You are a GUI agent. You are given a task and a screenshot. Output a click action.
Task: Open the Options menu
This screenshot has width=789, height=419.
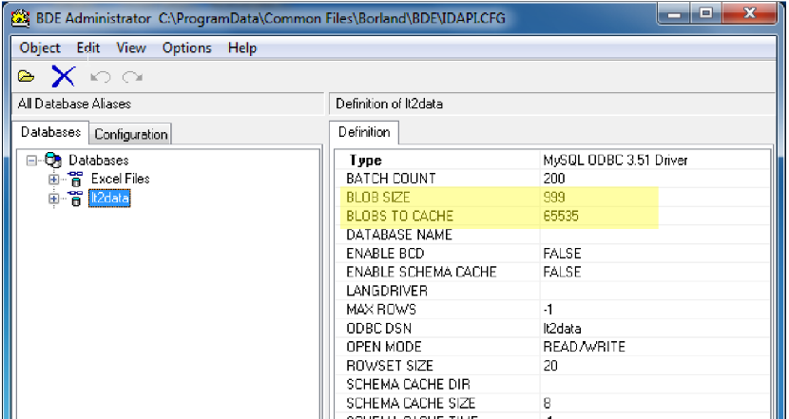(186, 48)
